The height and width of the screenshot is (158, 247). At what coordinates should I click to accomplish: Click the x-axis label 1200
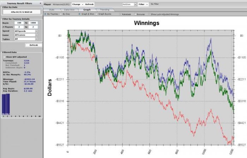pos(231,152)
